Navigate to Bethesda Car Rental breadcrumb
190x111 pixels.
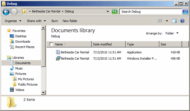tap(46, 11)
